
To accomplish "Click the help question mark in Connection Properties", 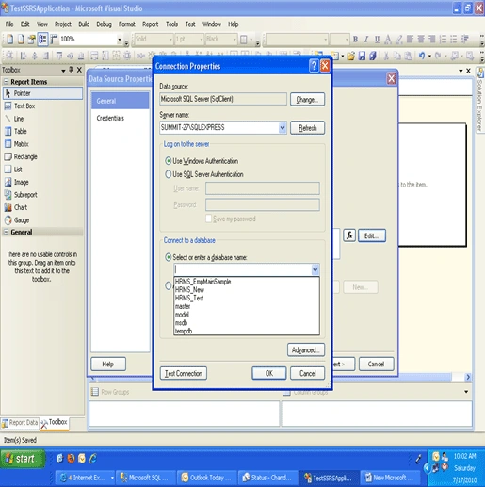I will (314, 66).
